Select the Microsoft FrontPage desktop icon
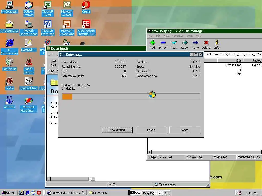262x196 pixels. (x=48, y=28)
